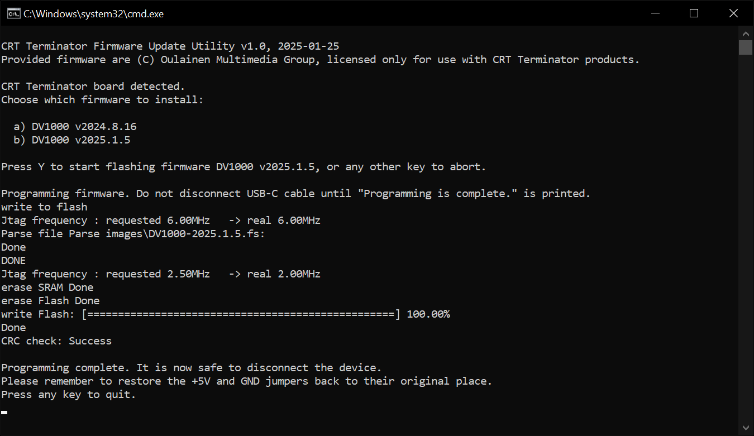Click the blinking cursor at the prompt

tap(4, 413)
